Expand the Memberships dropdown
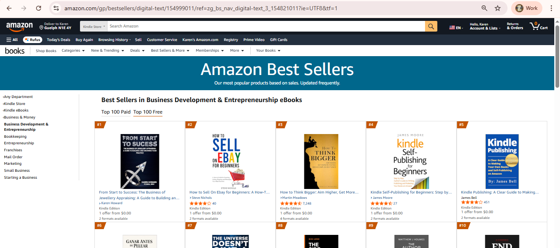The height and width of the screenshot is (248, 560). click(x=210, y=50)
